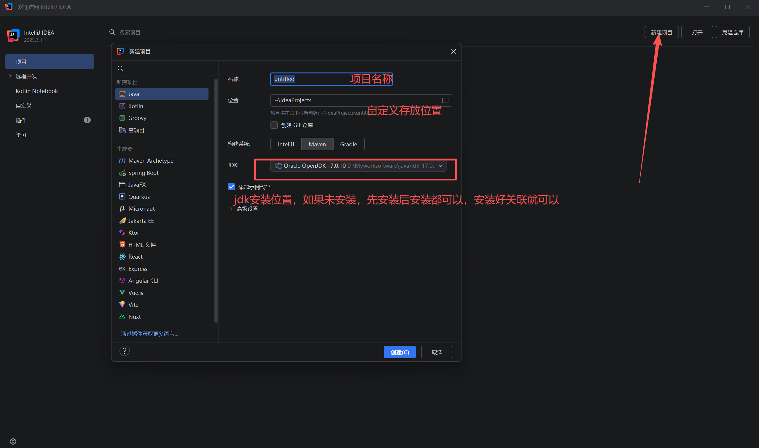Select the Vue.js generator icon

click(122, 292)
